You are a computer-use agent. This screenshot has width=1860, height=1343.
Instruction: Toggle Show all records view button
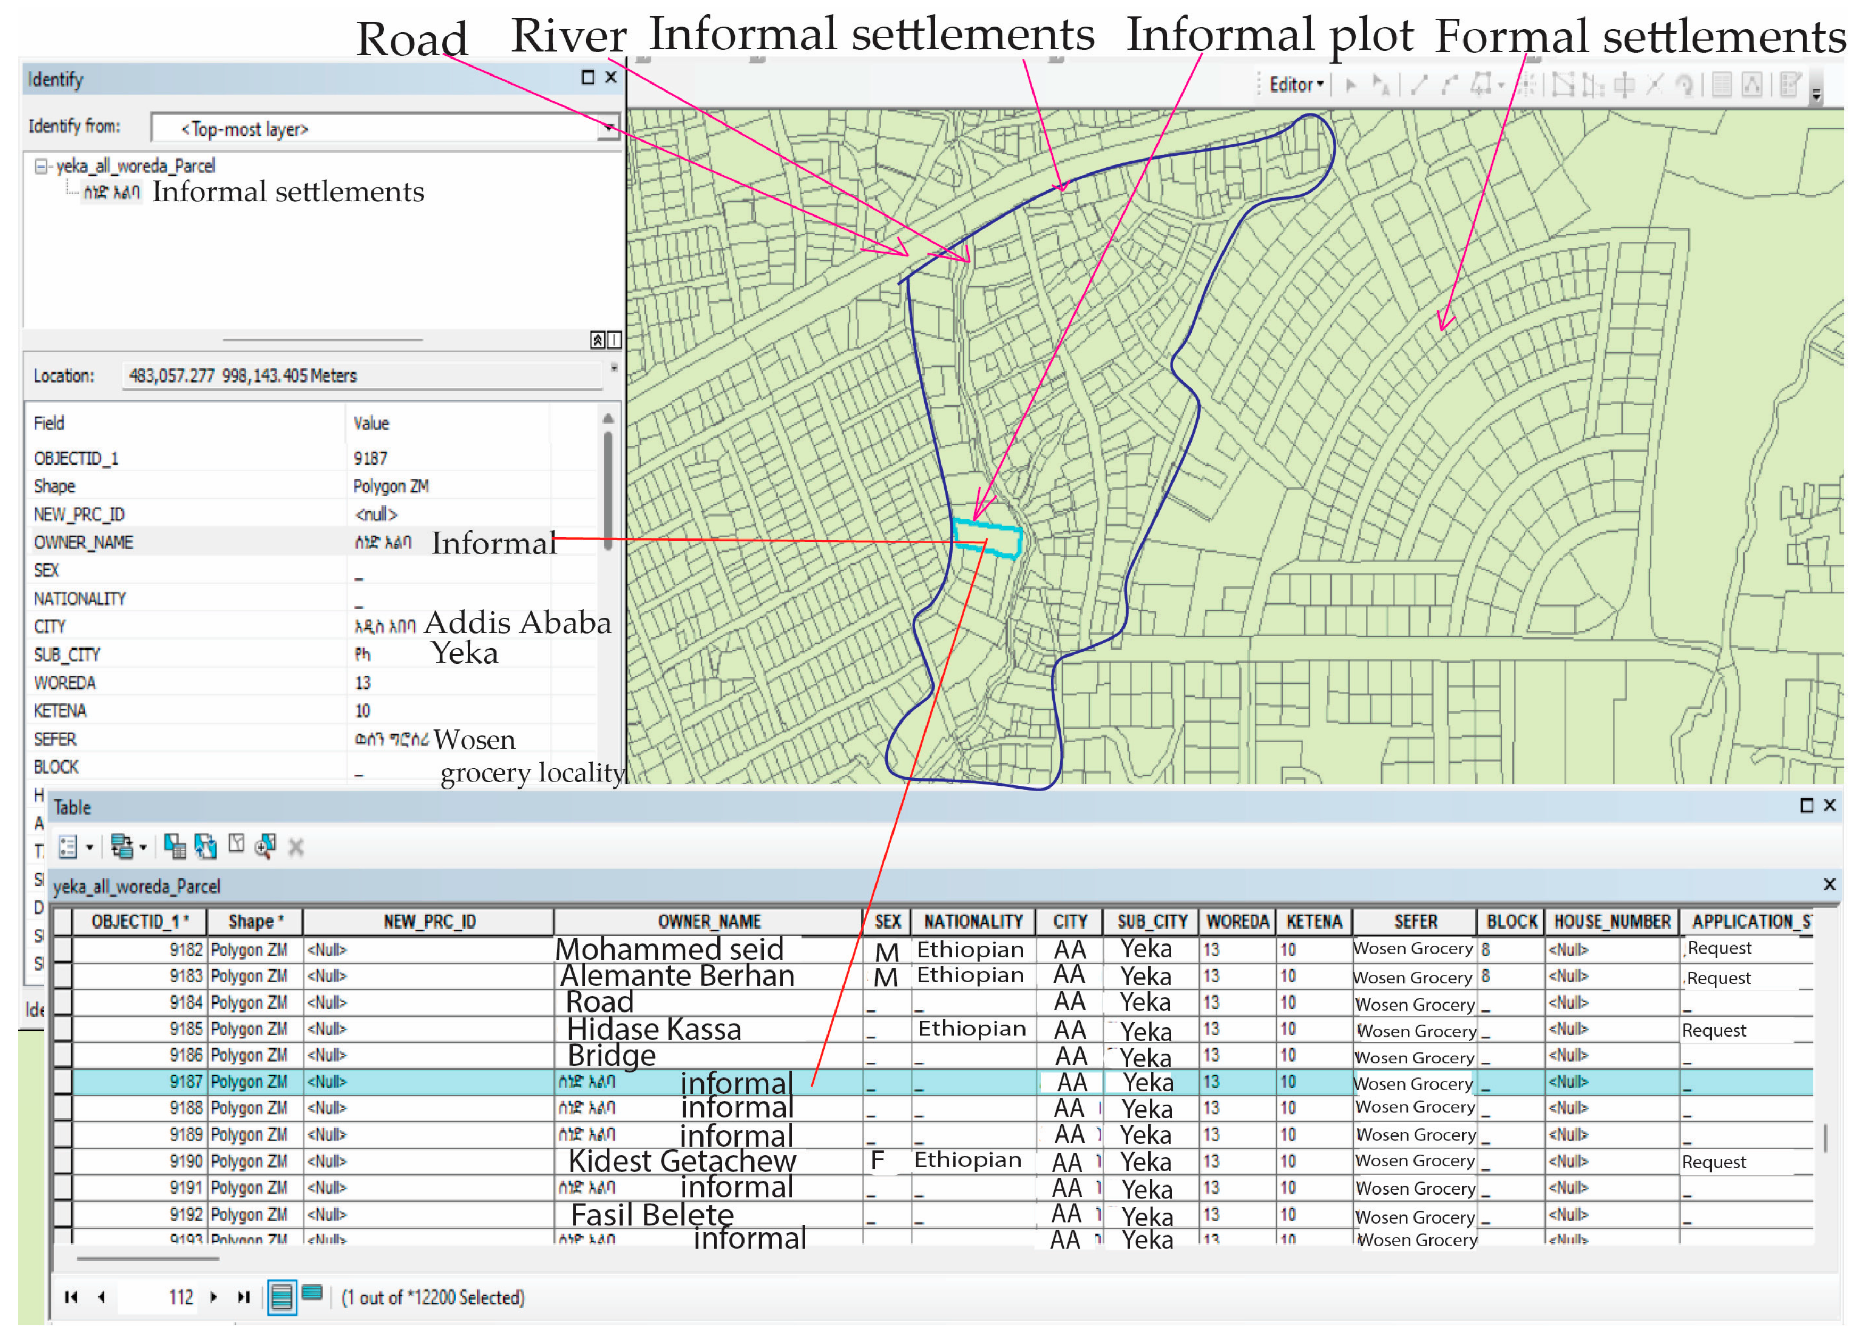282,1297
